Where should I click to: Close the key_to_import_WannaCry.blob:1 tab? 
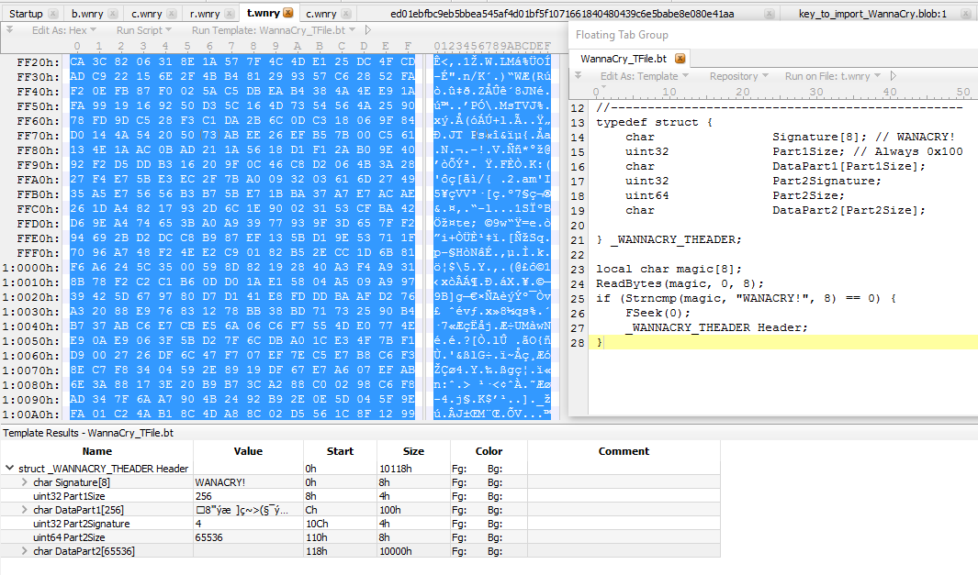pos(967,13)
